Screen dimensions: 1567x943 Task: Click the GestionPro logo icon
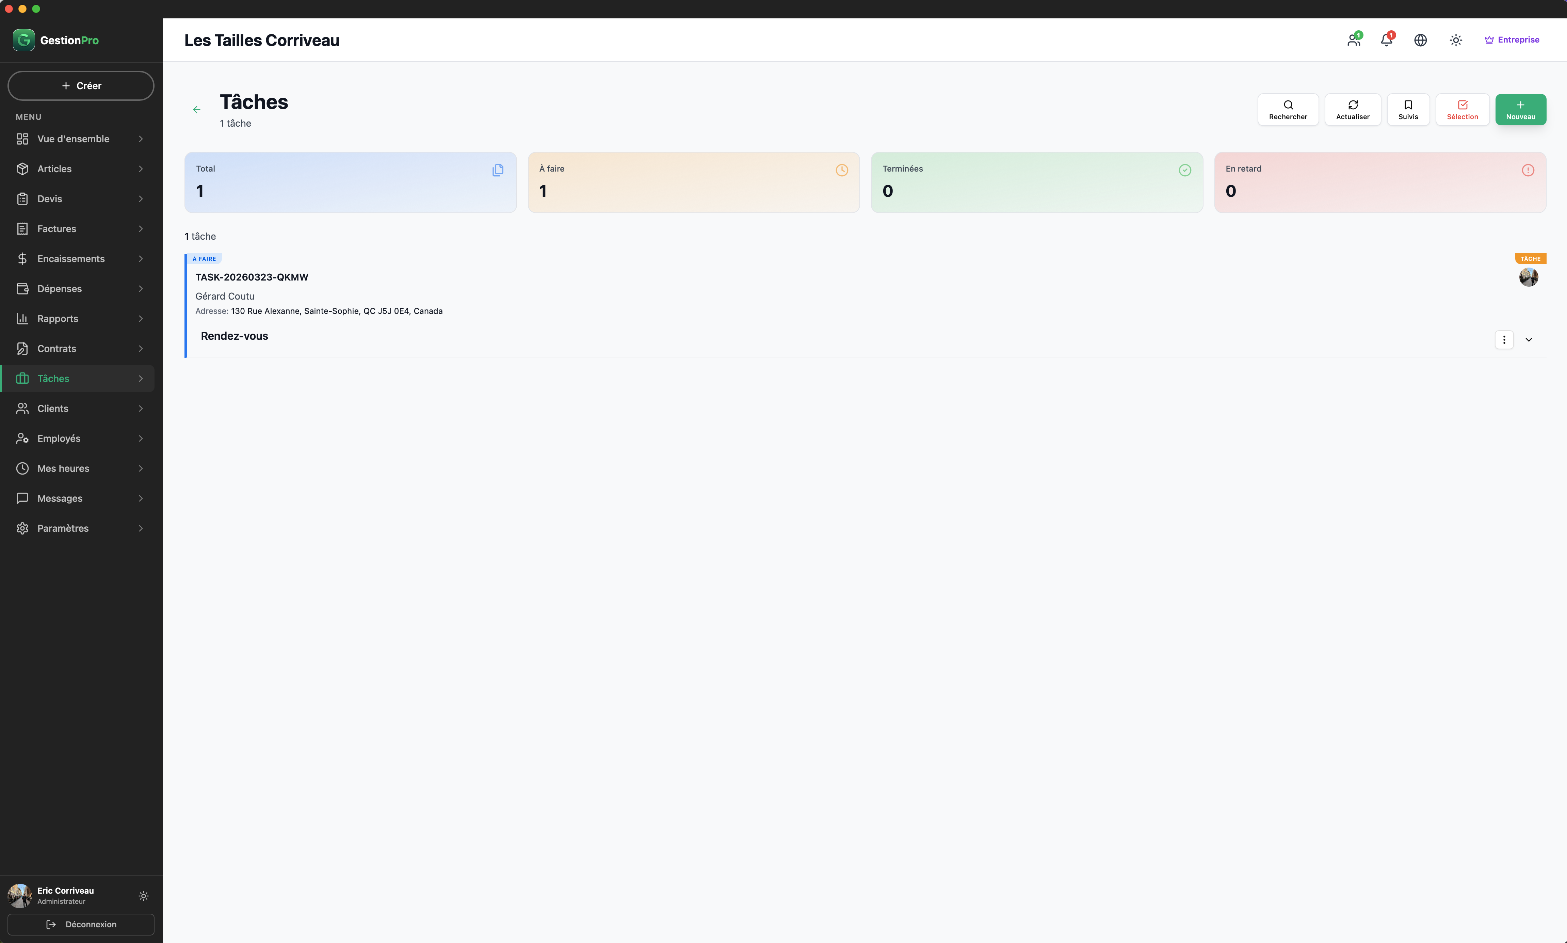tap(23, 40)
